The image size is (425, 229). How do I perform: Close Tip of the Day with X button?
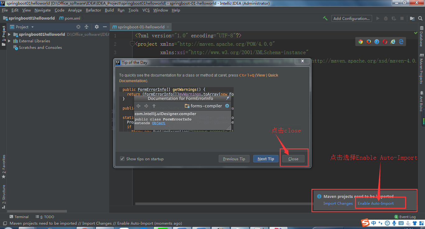click(302, 61)
